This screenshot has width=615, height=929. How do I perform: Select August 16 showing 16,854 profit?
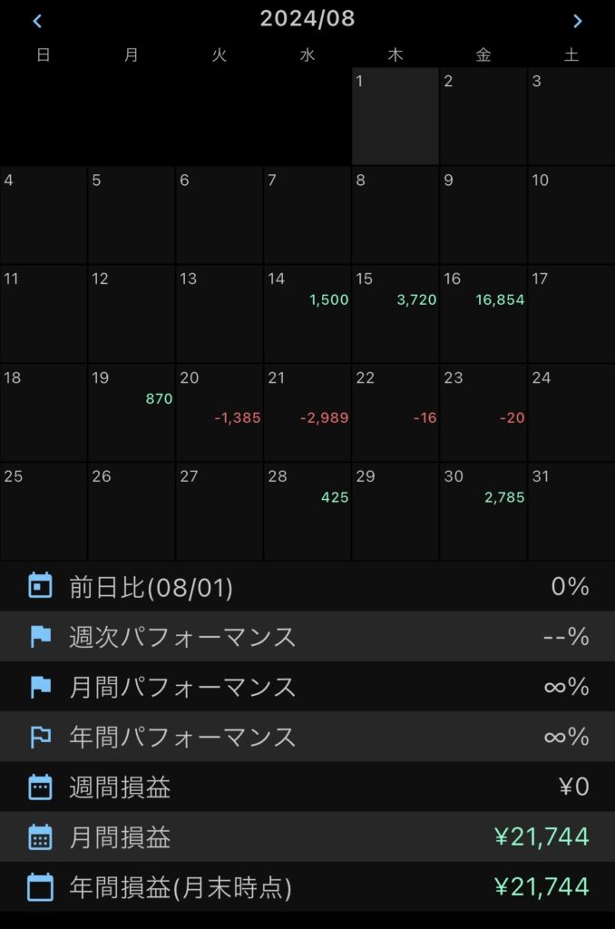coord(483,314)
